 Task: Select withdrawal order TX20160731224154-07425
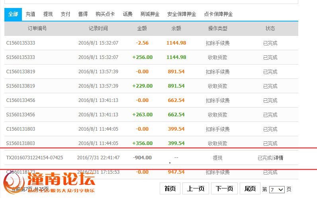pos(35,158)
